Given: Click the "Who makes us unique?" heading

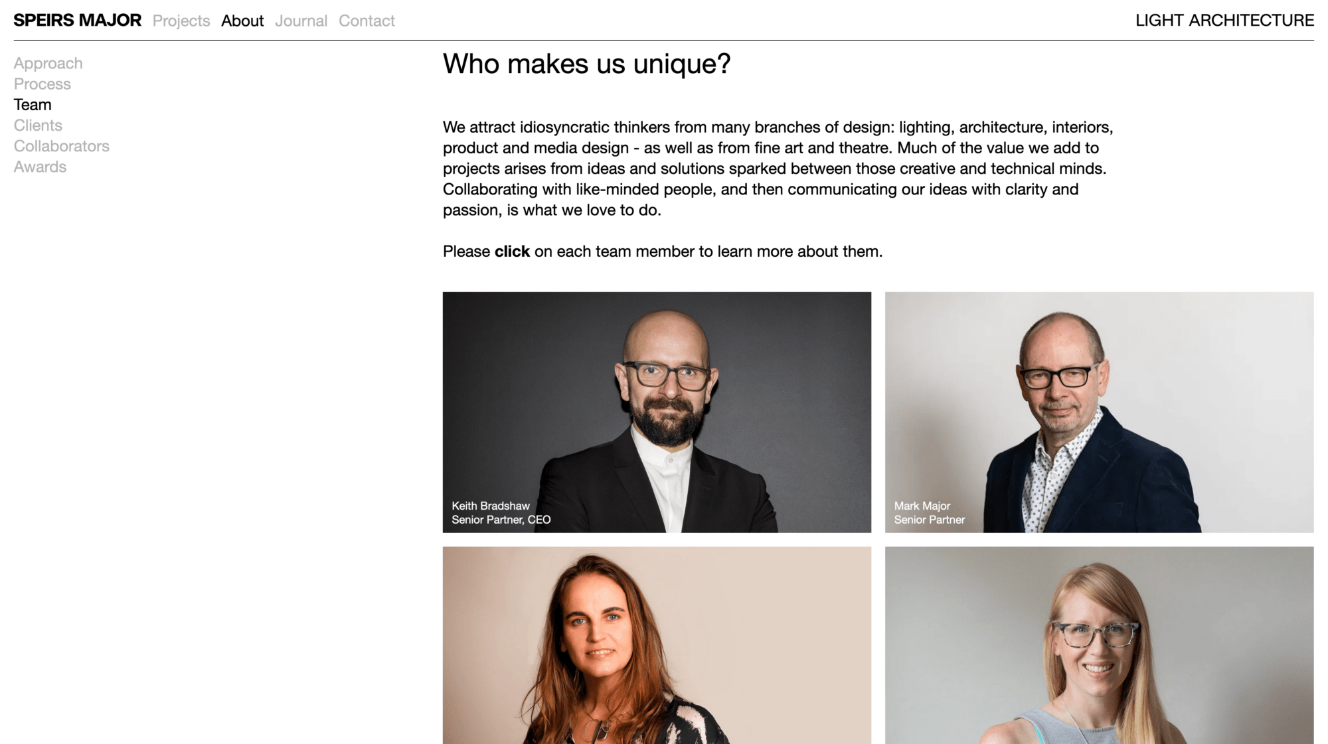Looking at the screenshot, I should coord(586,64).
